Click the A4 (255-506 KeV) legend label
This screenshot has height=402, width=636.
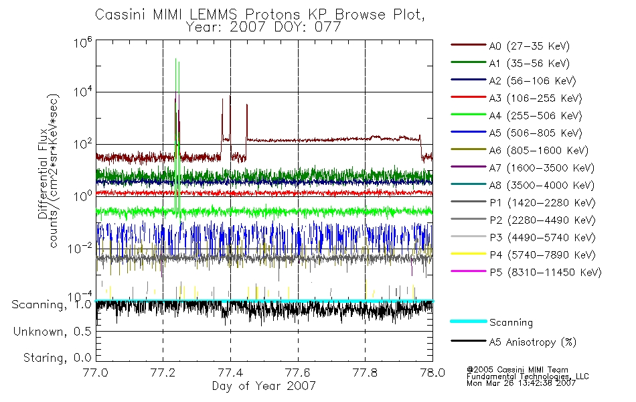click(x=536, y=116)
